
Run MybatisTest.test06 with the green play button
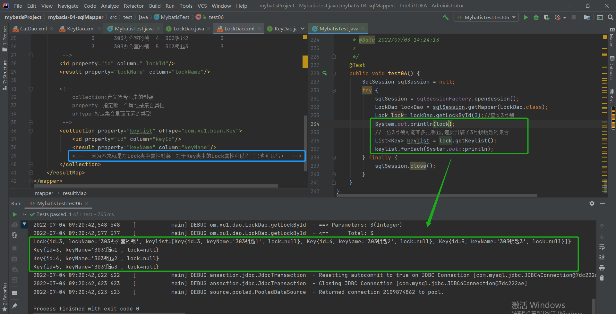point(526,17)
